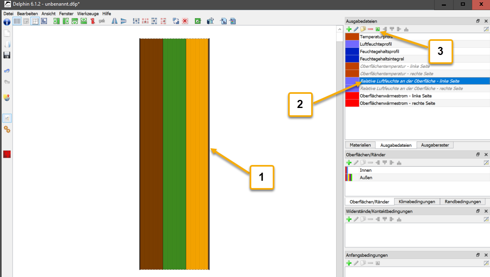The height and width of the screenshot is (277, 490).
Task: Select Relative Luftfeuchte an der Oberfläche - rechte Seite
Action: tap(417, 88)
